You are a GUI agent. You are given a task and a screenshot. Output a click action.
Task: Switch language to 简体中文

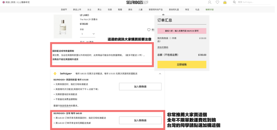pyautogui.click(x=25, y=2)
